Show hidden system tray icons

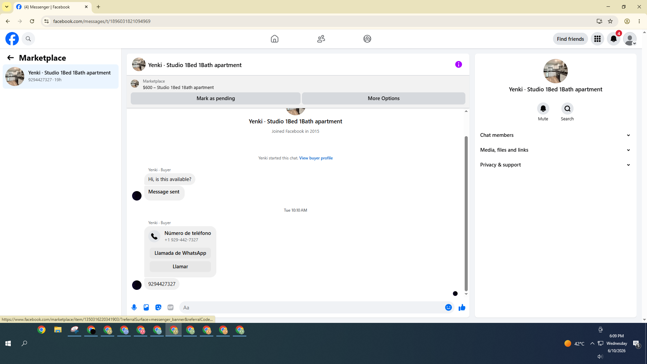coord(592,343)
